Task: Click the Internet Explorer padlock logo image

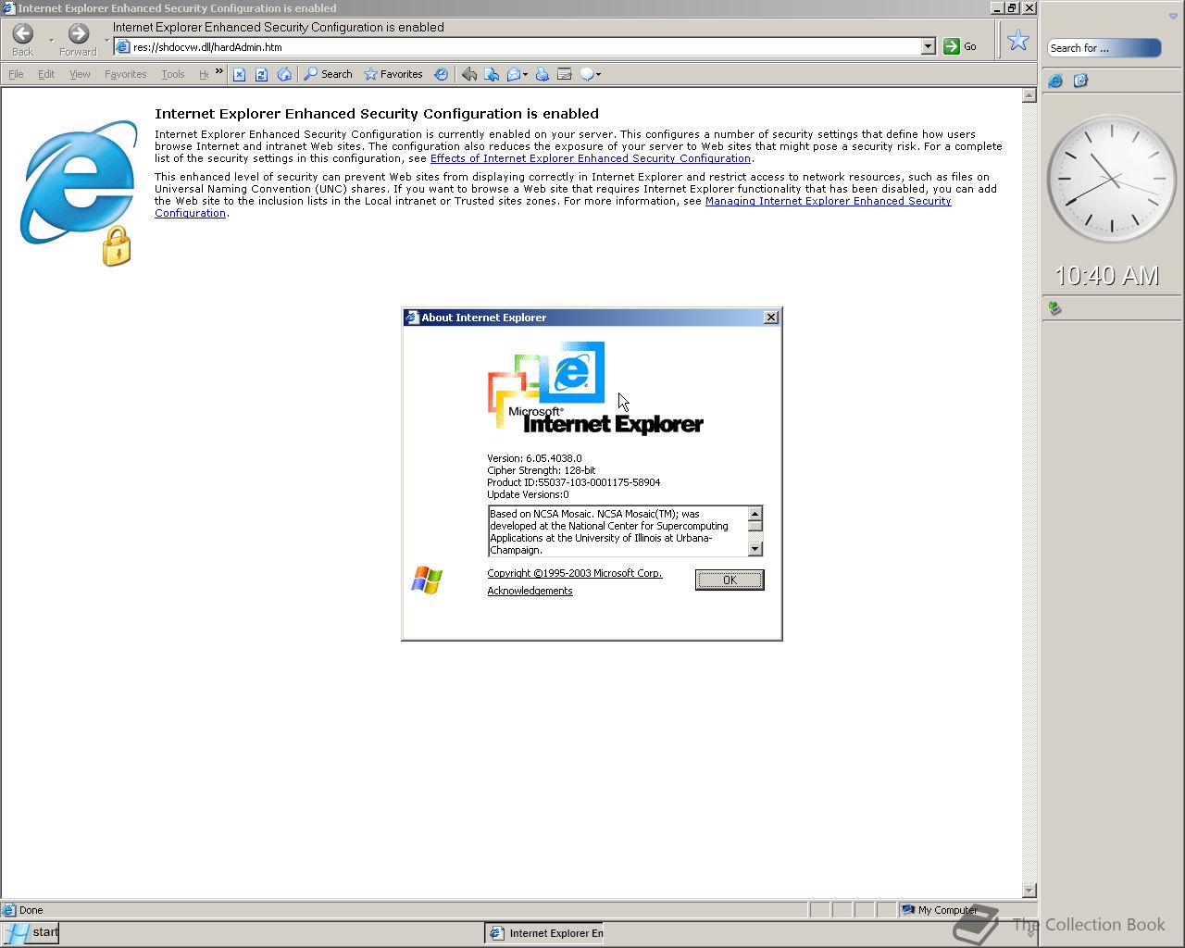Action: point(79,193)
